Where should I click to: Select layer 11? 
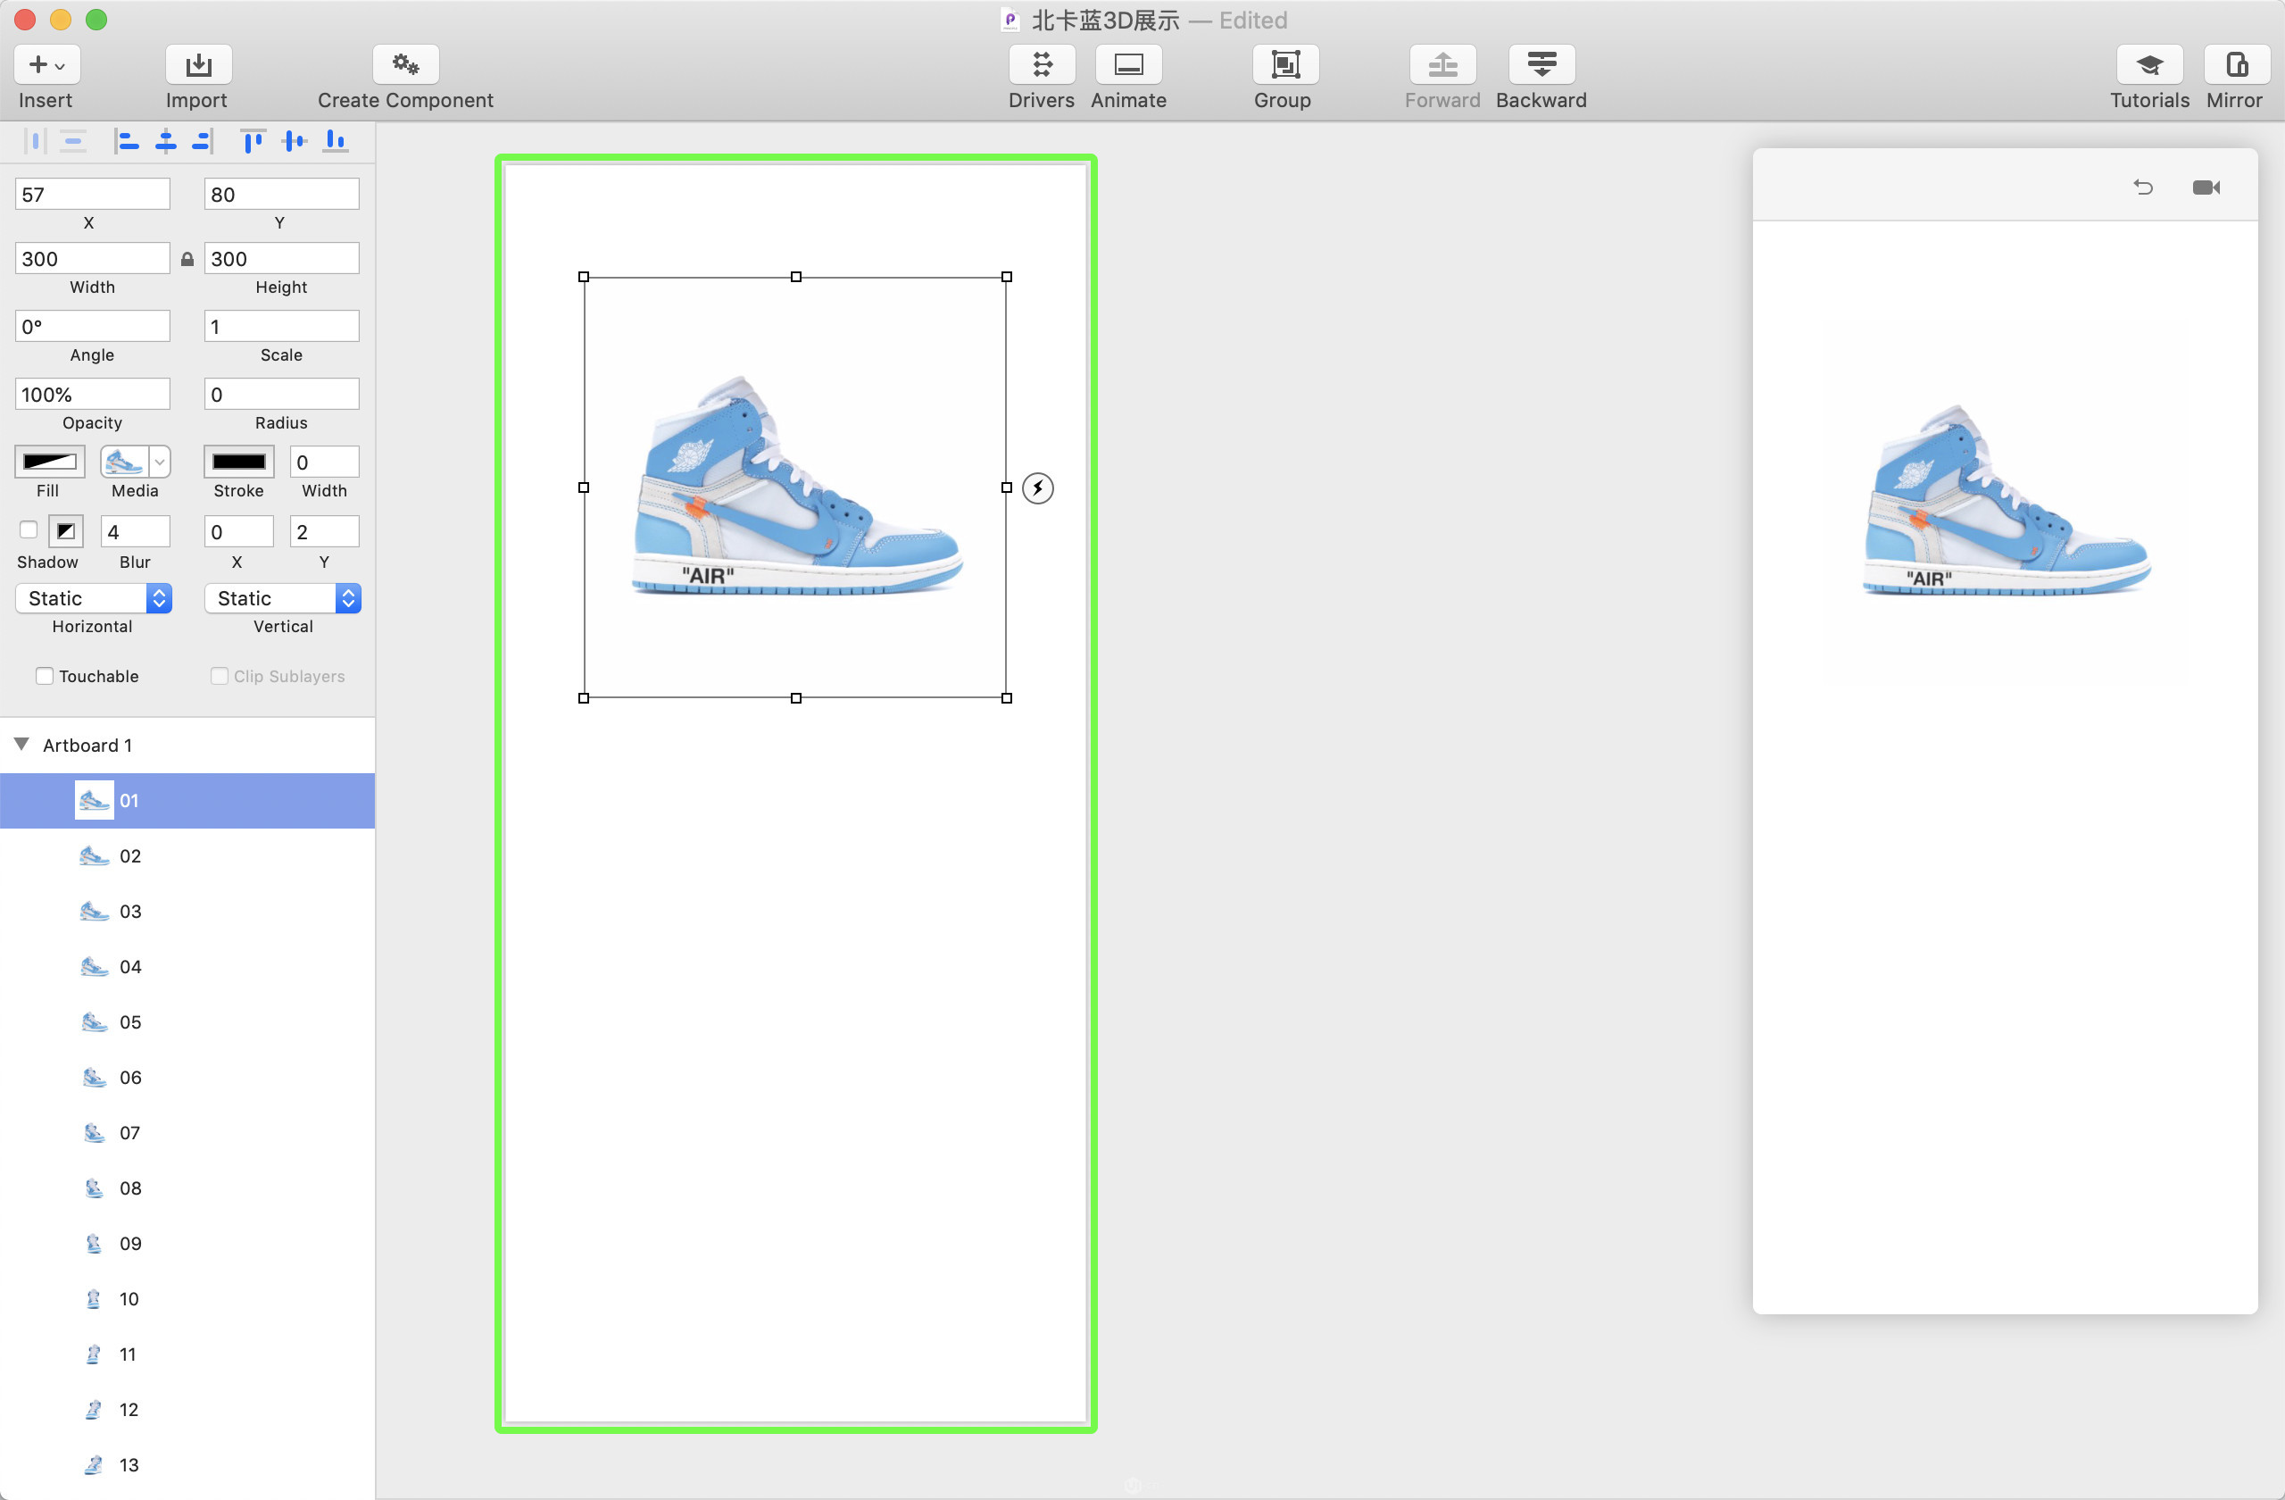(187, 1355)
